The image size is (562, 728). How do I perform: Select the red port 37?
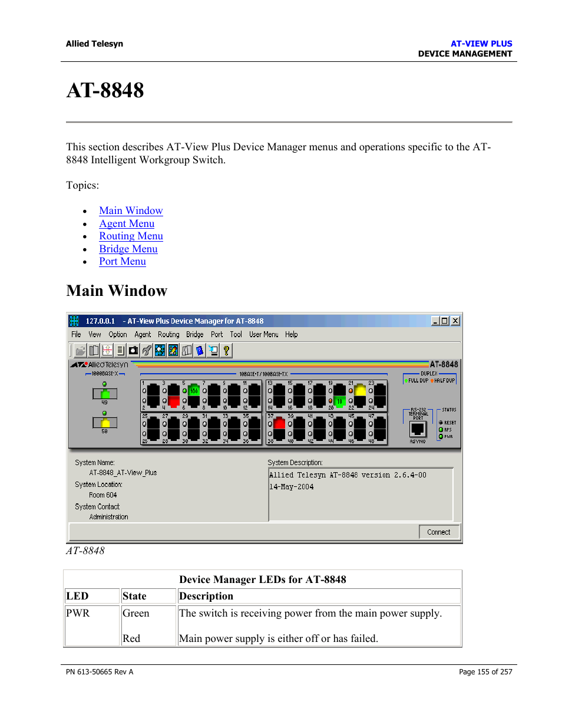[279, 423]
